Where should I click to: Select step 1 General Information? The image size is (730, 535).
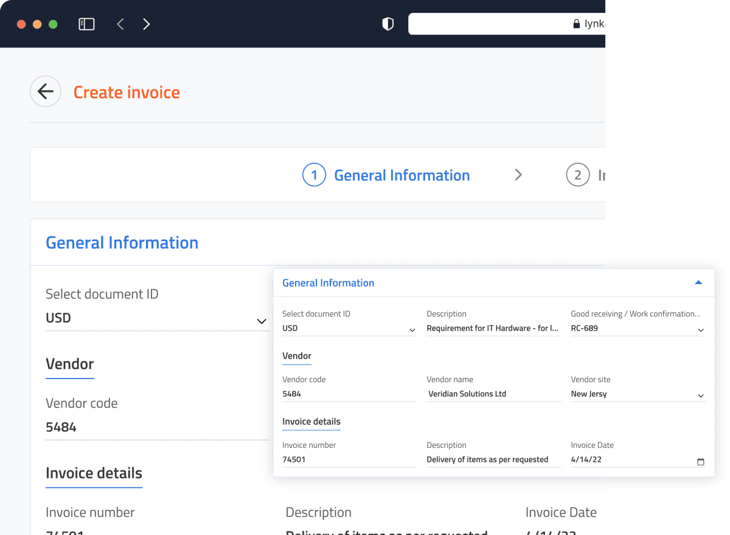(x=386, y=175)
